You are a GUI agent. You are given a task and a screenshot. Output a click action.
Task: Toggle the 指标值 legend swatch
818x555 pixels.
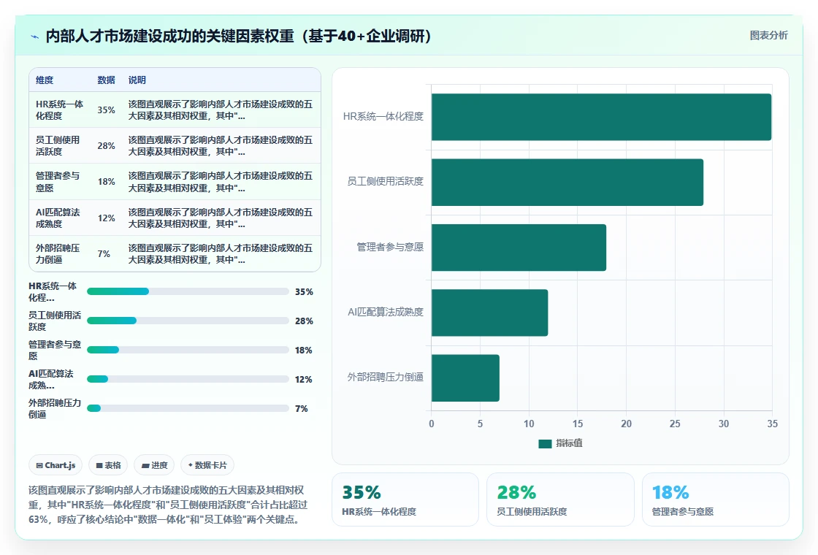coord(545,443)
